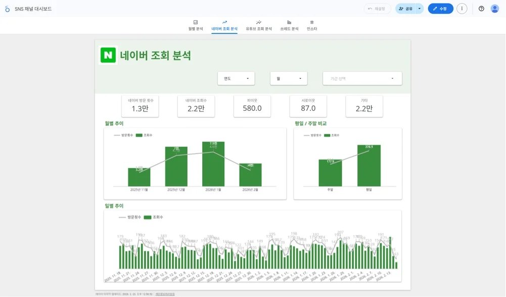Click the green Naver N logo
Viewport: 506px width, 297px height.
pyautogui.click(x=108, y=55)
